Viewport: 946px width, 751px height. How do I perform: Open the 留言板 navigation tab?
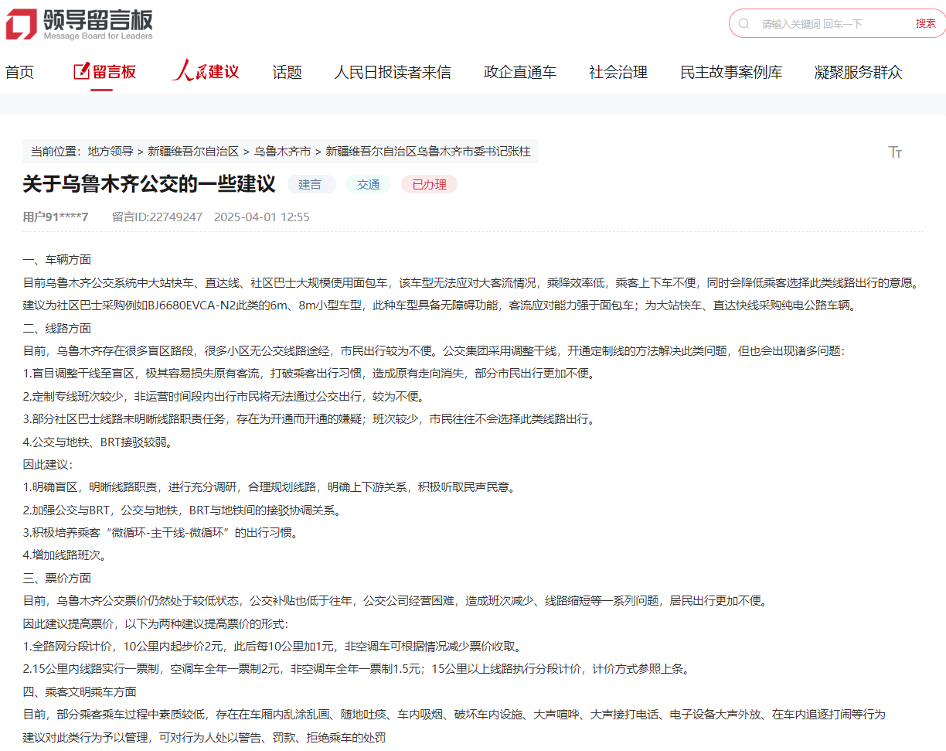coord(104,73)
